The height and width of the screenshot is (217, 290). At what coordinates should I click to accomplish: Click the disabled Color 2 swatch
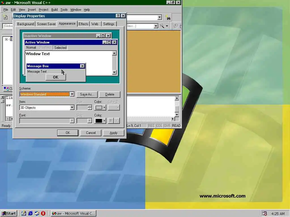pos(112,107)
